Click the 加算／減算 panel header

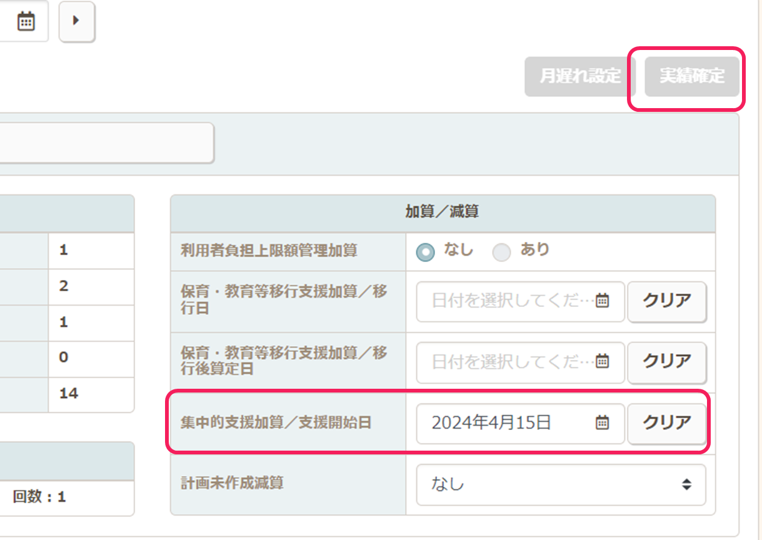click(x=442, y=212)
